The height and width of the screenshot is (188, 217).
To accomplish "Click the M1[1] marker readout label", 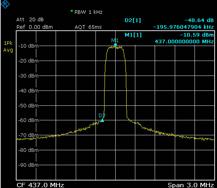I will (x=133, y=35).
